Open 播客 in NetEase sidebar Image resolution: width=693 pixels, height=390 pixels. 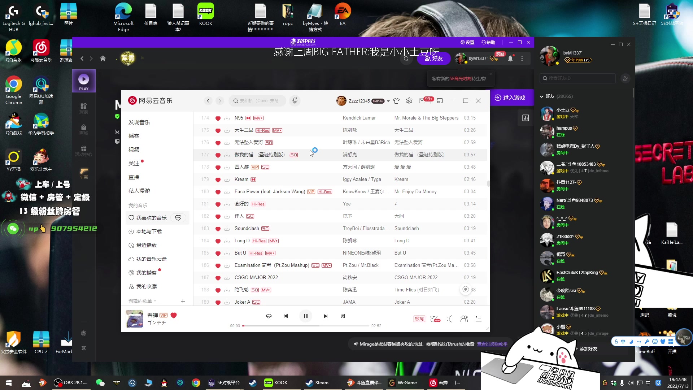[134, 136]
